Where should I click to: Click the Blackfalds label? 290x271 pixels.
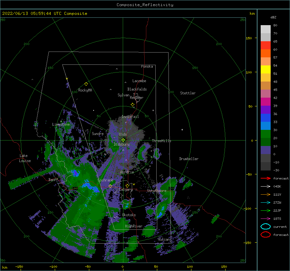[137, 89]
